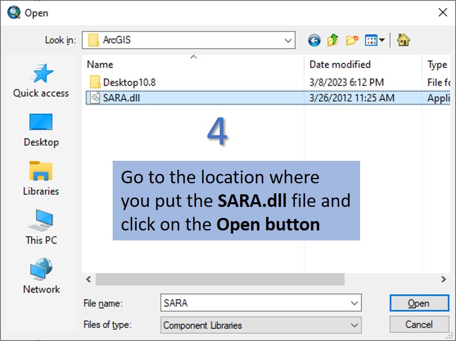Open the Files of type dropdown
Viewport: 456px width, 341px height.
[x=354, y=325]
